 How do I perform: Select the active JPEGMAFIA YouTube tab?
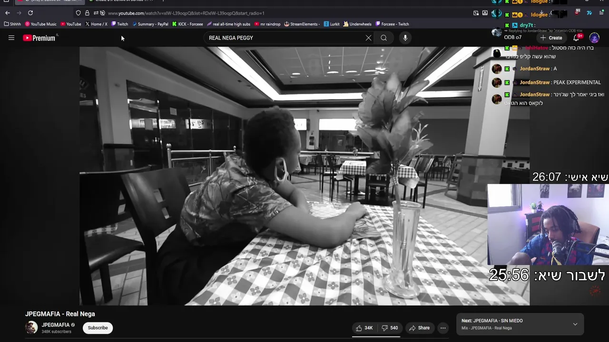(x=50, y=1)
